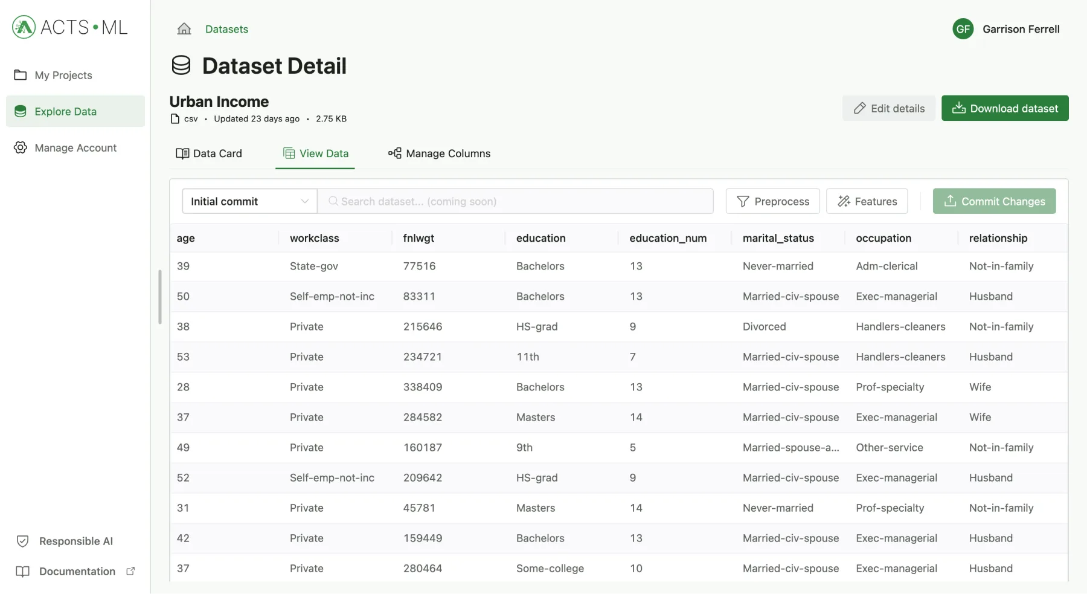Screen dimensions: 1087x594
Task: Click the csv file type icon
Action: [175, 119]
